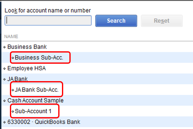Click the account name search field
This screenshot has height=129, width=193.
pos(48,21)
